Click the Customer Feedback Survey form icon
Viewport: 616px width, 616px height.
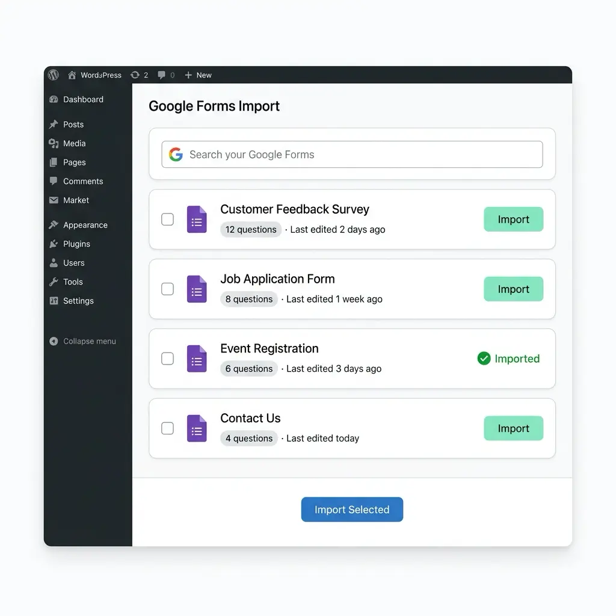[197, 219]
